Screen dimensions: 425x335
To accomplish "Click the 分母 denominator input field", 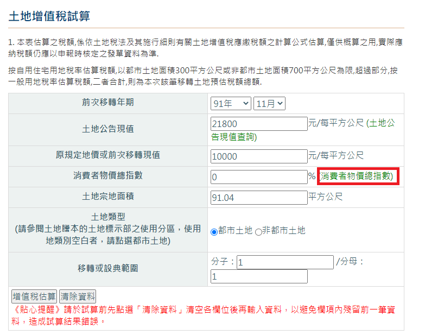I will click(x=259, y=276).
